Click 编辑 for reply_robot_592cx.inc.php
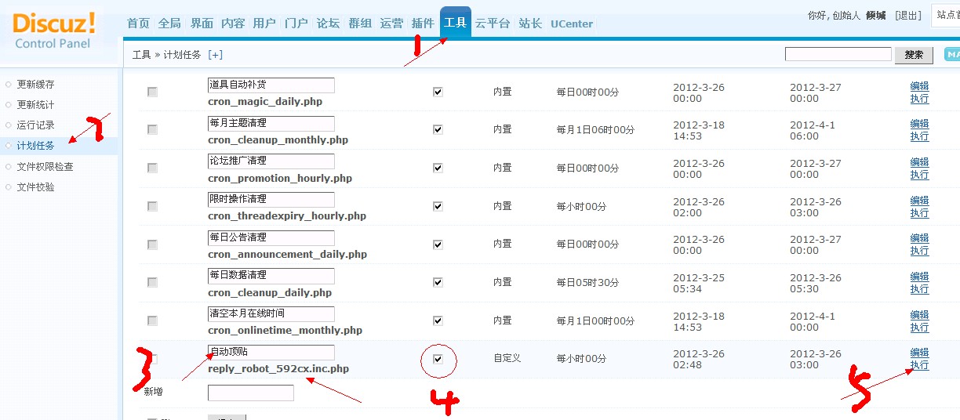 [919, 353]
